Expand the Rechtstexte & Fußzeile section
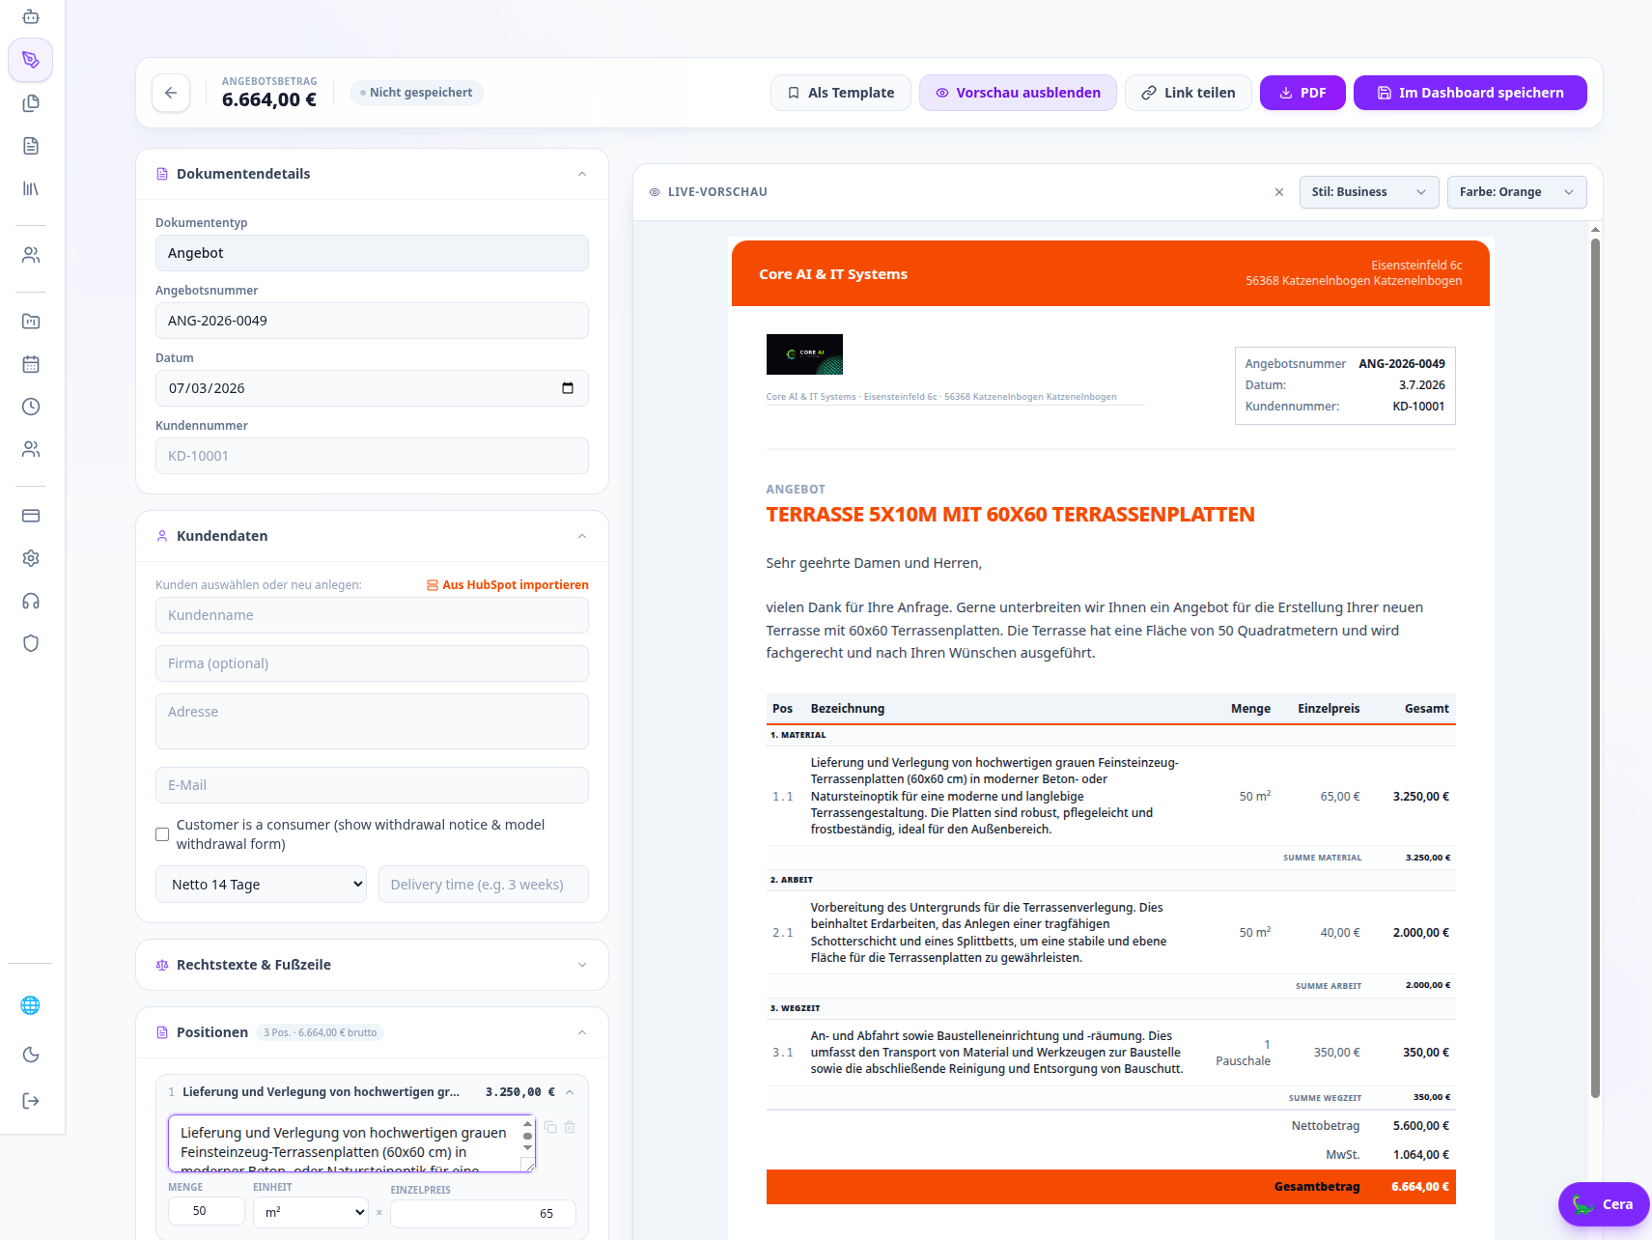The width and height of the screenshot is (1652, 1240). (372, 965)
